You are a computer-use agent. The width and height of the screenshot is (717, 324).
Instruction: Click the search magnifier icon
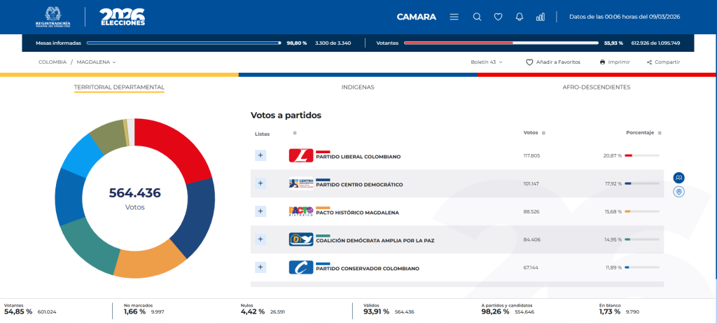477,17
